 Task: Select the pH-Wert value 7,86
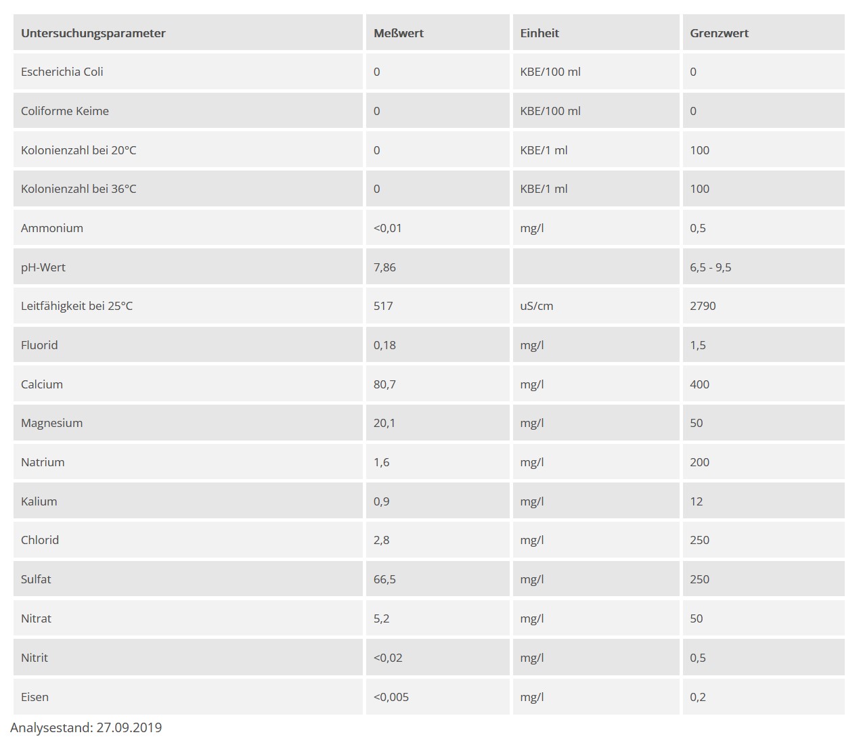click(x=384, y=267)
